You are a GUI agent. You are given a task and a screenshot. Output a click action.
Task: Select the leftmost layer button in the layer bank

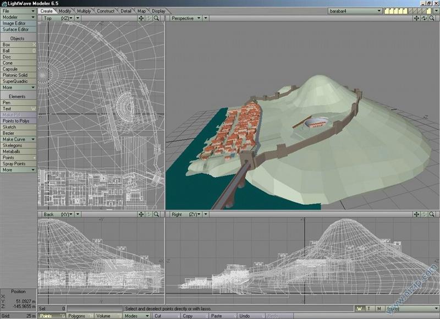click(387, 11)
